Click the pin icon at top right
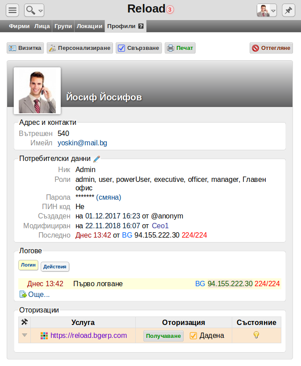Viewport: 301px width, 366px height. [x=288, y=10]
